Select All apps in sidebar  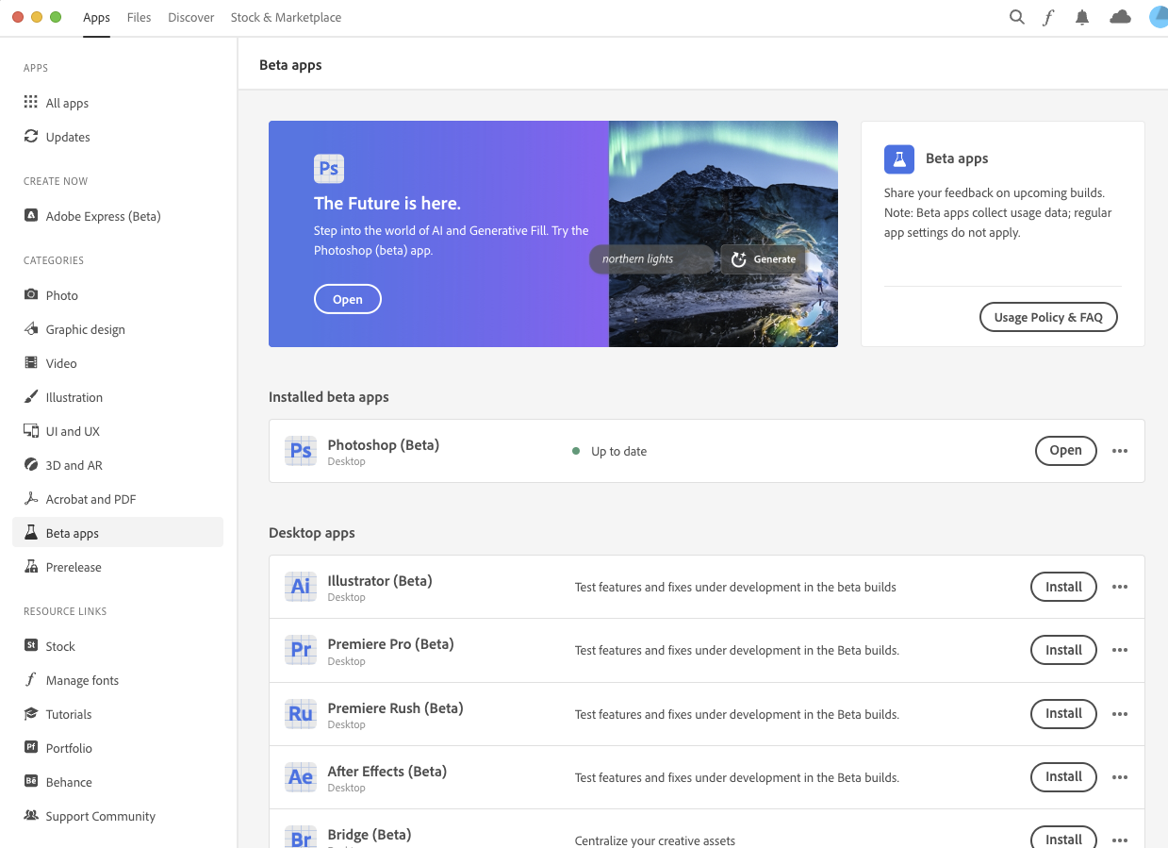coord(118,103)
